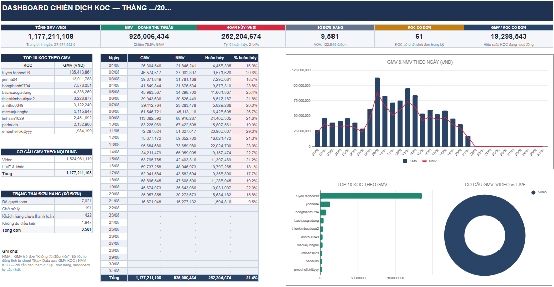Click the Video legend dot in donut chart

pos(533,192)
